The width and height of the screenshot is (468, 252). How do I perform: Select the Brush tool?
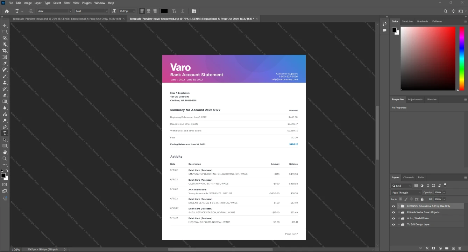click(5, 76)
